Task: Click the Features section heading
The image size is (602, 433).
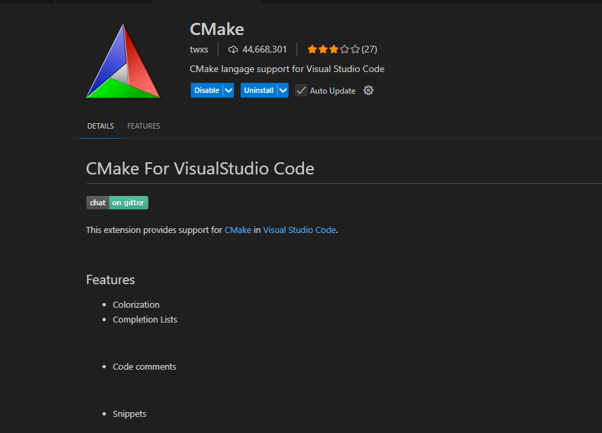Action: tap(111, 279)
